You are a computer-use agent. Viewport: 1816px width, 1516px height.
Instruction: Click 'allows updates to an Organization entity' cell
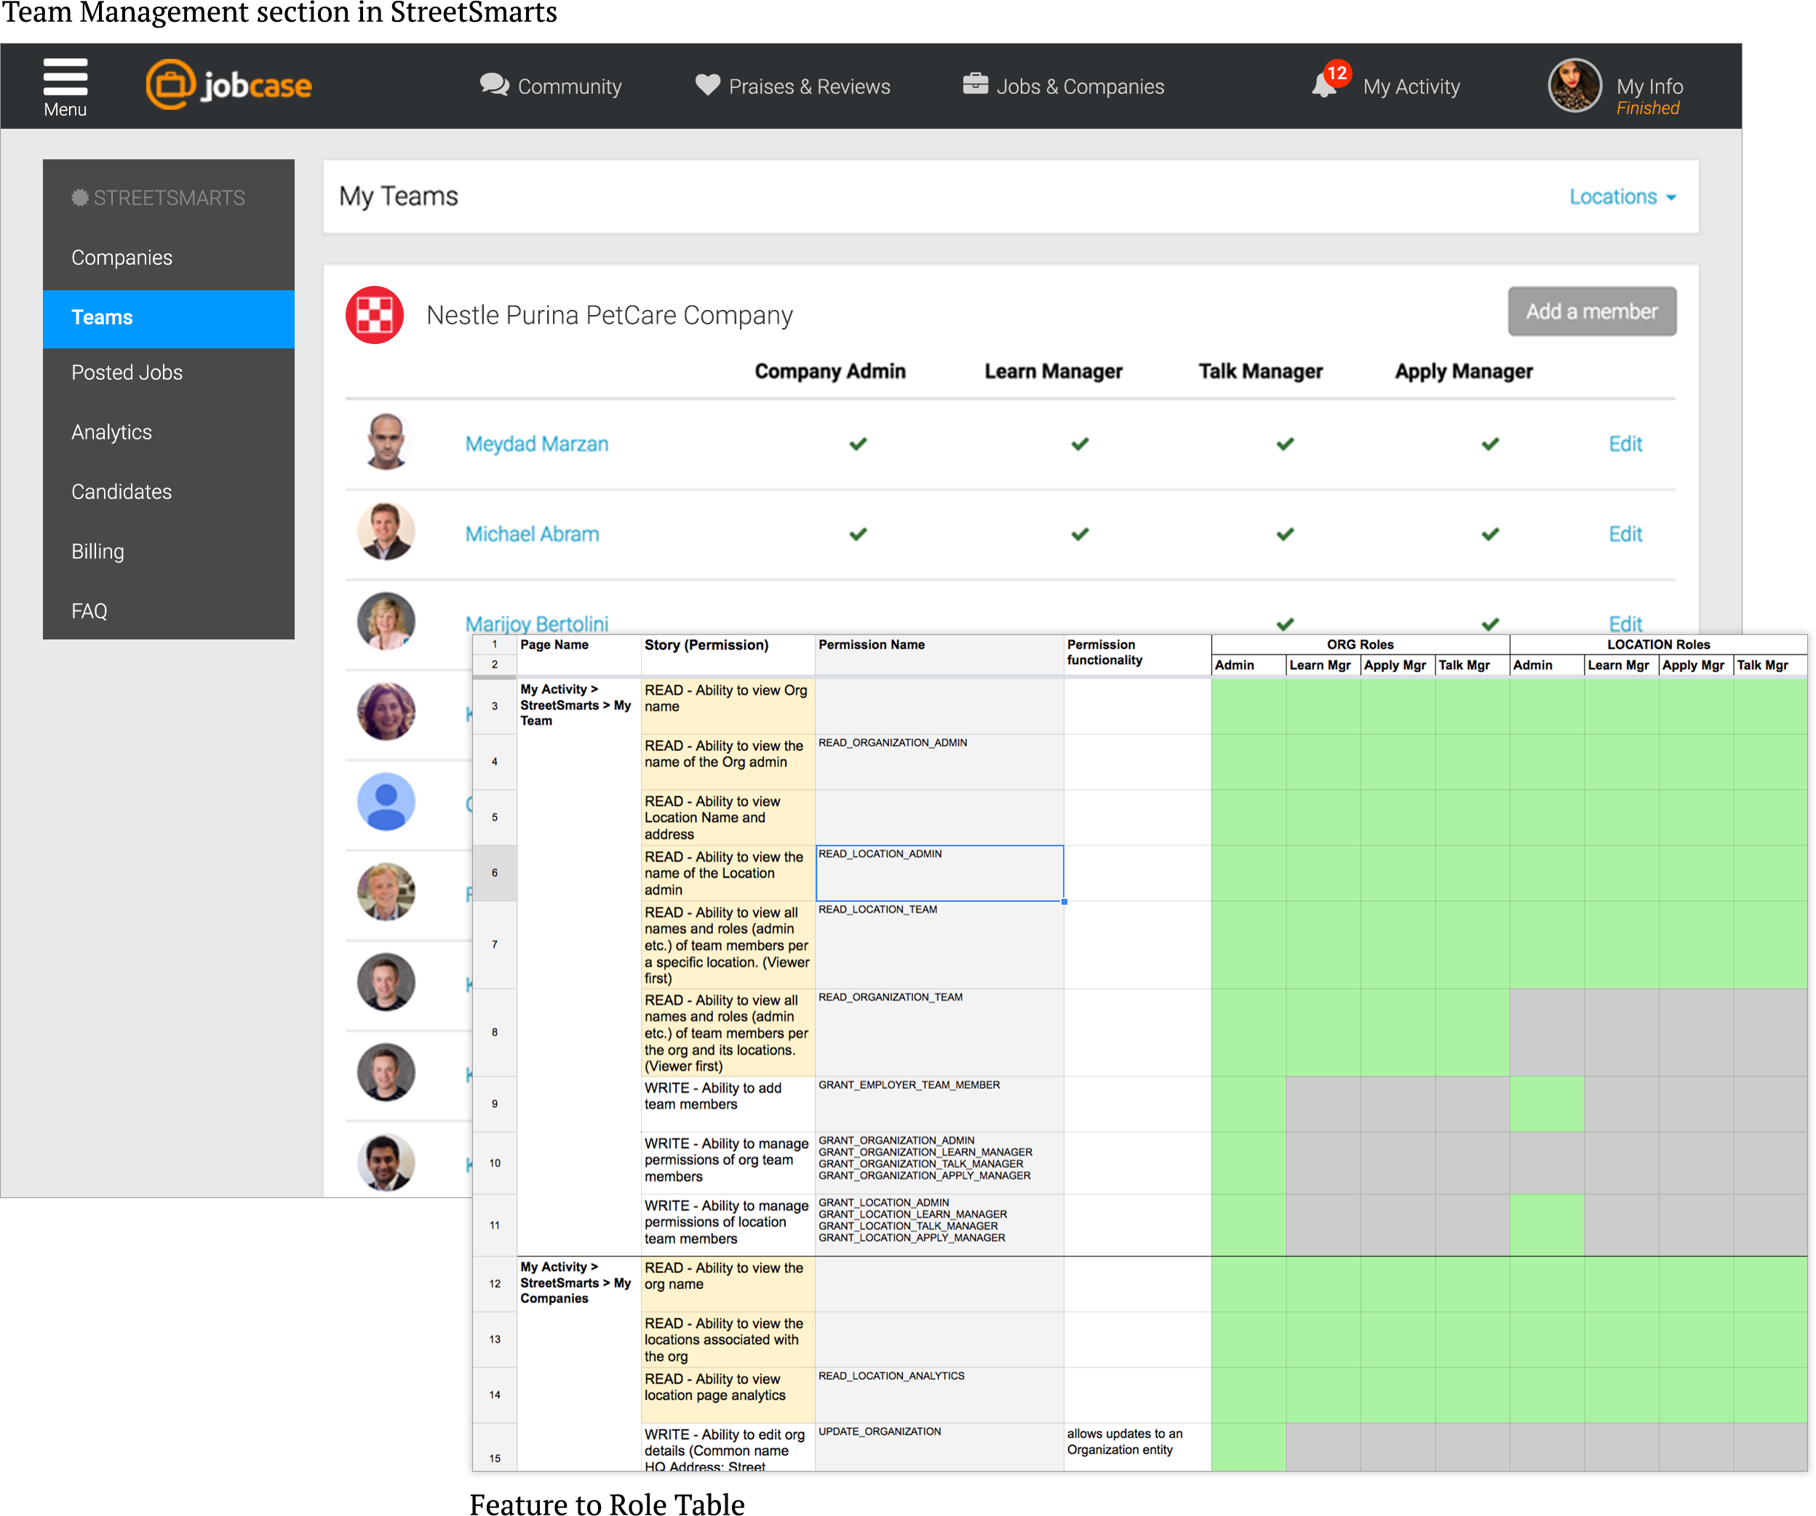click(1136, 1447)
